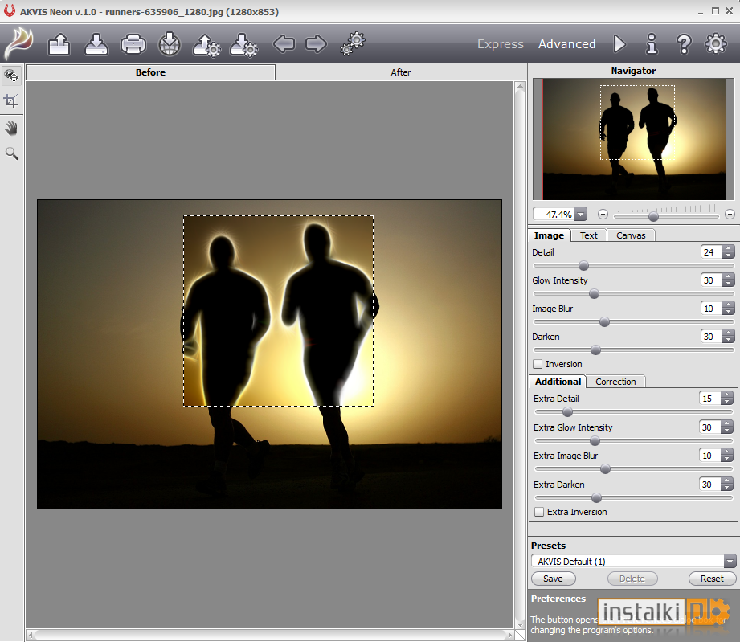
Task: Open the Canvas settings tab
Action: pyautogui.click(x=631, y=235)
